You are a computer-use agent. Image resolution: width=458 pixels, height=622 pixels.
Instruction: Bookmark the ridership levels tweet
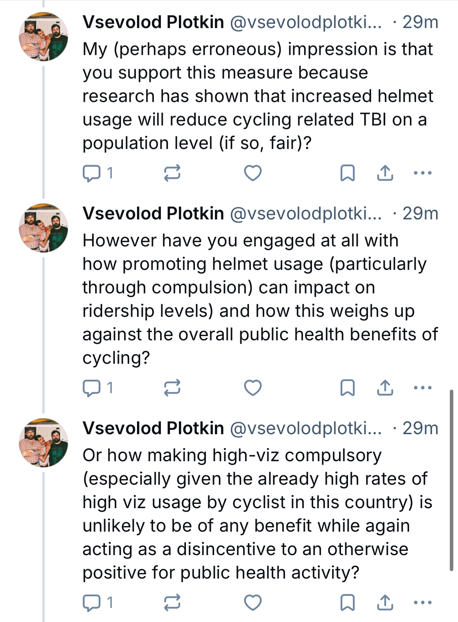coord(347,388)
